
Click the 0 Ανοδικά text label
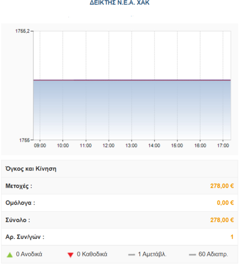click(29, 254)
